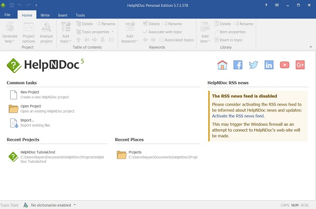Open the HelpNDoc home website icon
Viewport: 316px width, 209px height.
(x=222, y=65)
